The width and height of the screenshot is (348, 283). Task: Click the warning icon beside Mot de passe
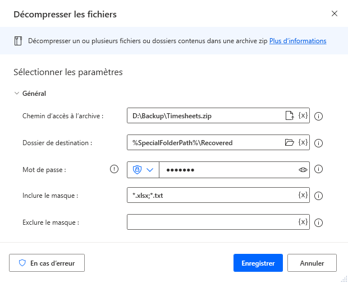pyautogui.click(x=114, y=169)
